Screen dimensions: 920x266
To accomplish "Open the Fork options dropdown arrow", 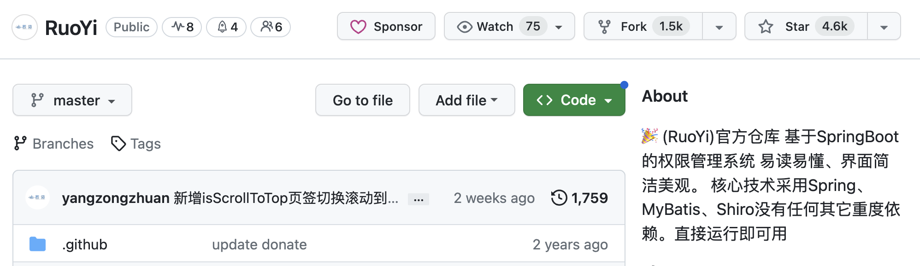I will pos(719,27).
